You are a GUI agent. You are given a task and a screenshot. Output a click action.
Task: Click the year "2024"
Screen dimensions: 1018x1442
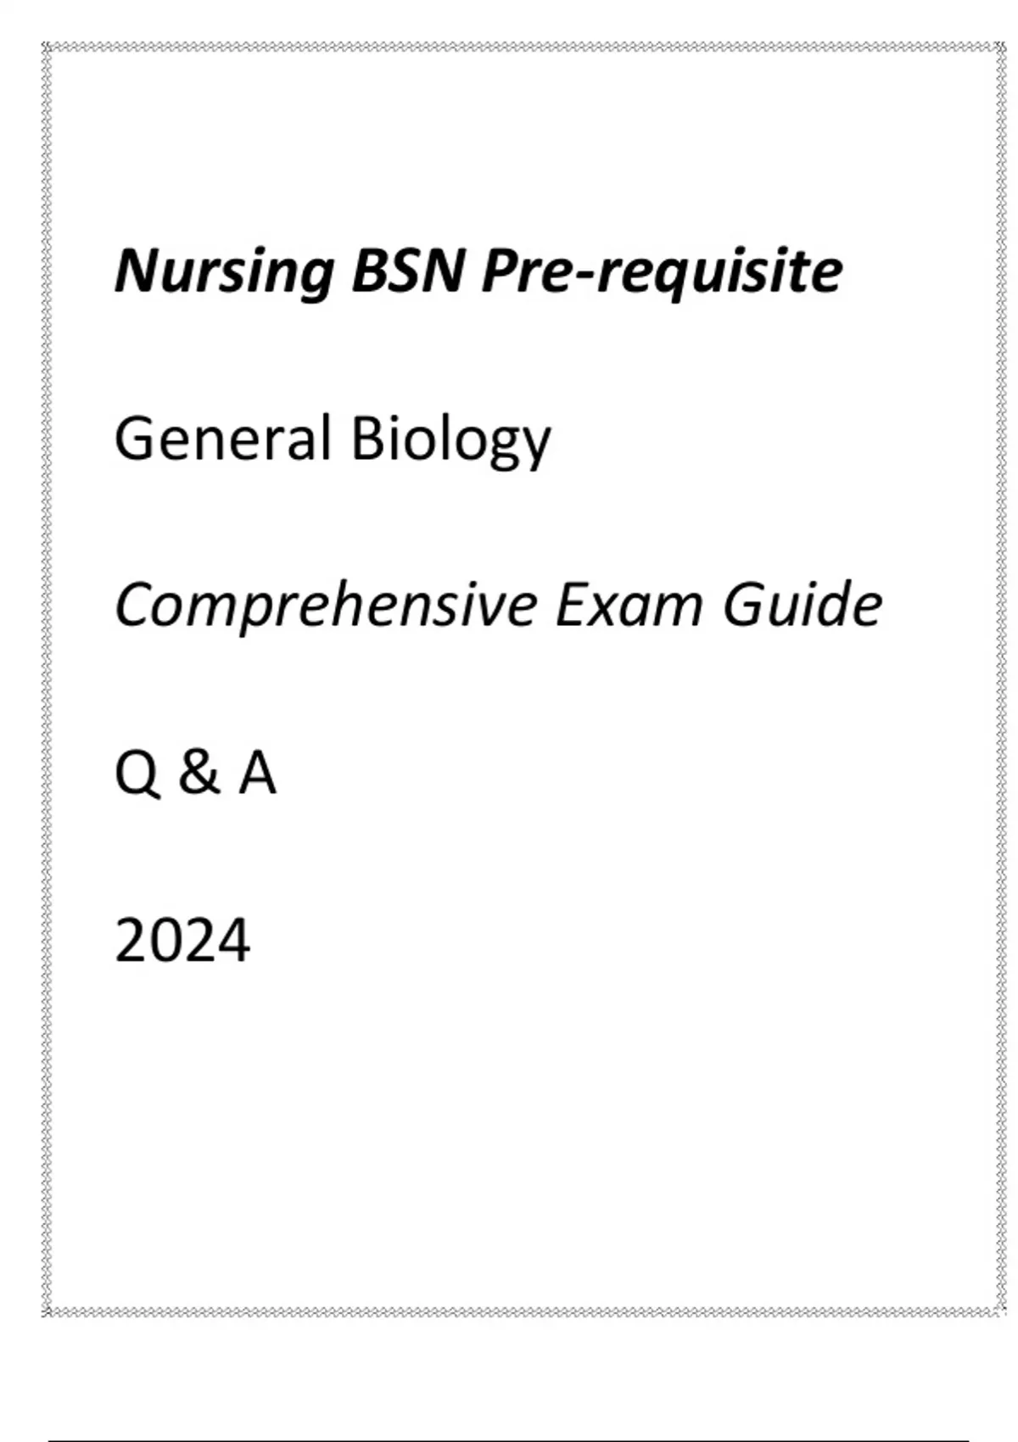point(182,941)
